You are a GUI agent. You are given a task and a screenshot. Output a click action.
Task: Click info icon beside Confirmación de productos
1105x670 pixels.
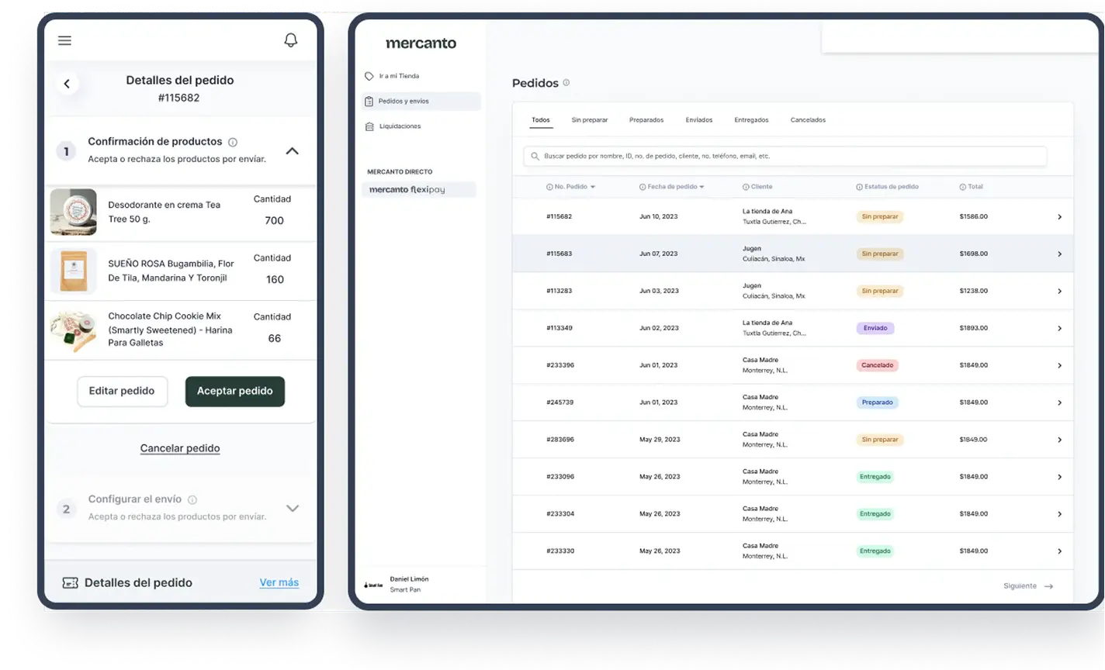(233, 142)
